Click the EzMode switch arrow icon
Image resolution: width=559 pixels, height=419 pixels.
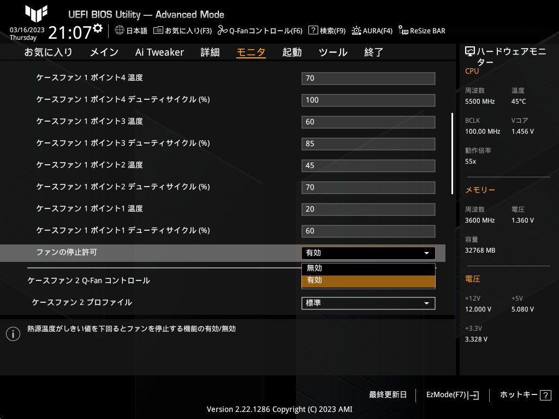tap(473, 395)
